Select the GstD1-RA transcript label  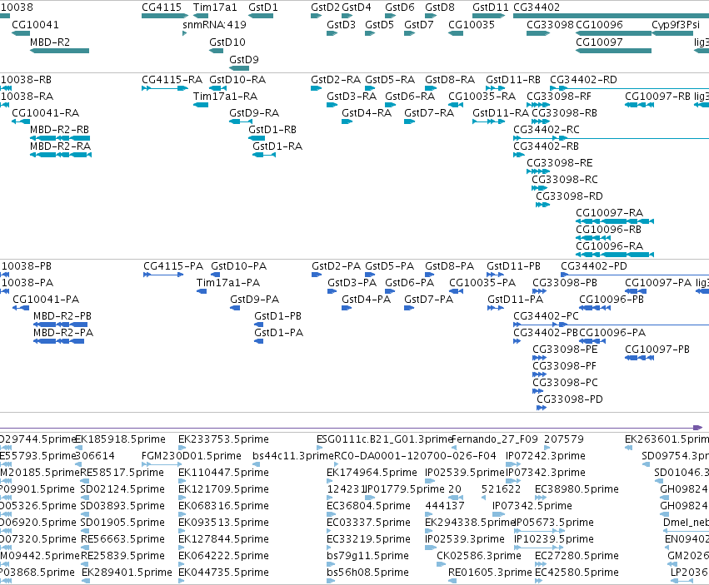[277, 146]
